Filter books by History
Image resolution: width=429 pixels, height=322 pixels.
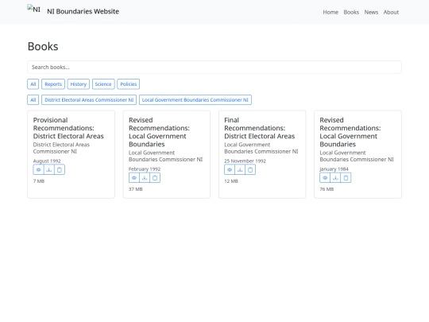[x=78, y=84]
